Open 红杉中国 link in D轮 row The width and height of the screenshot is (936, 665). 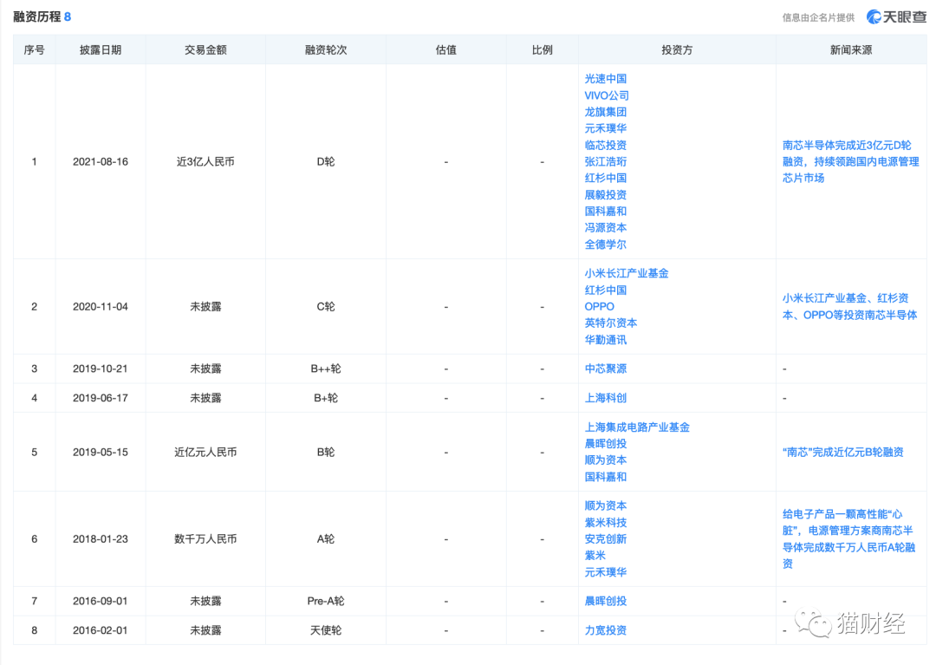[605, 178]
